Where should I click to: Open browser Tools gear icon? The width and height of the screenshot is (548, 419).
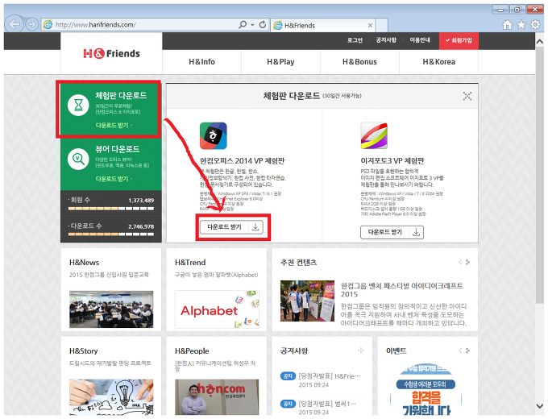(x=535, y=24)
